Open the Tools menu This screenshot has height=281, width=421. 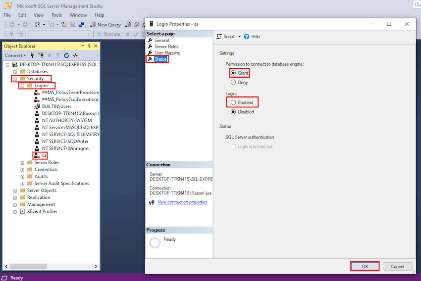[x=56, y=15]
